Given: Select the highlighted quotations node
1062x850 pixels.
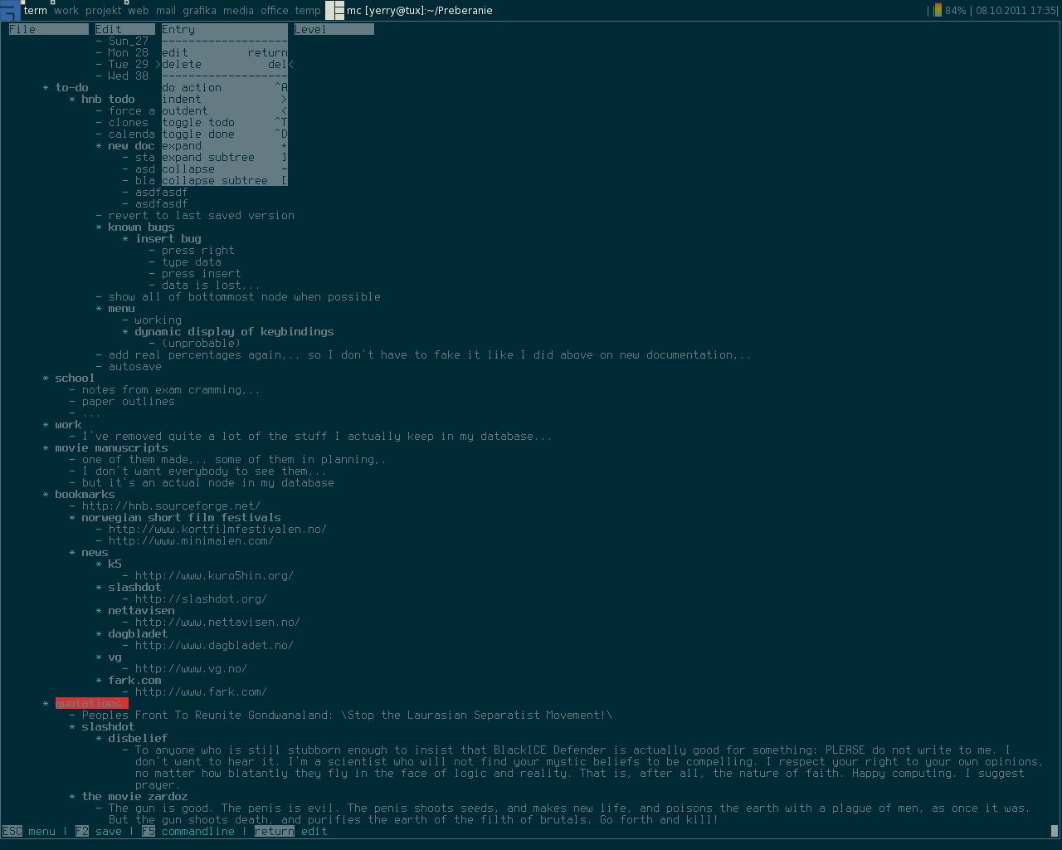Looking at the screenshot, I should tap(91, 703).
